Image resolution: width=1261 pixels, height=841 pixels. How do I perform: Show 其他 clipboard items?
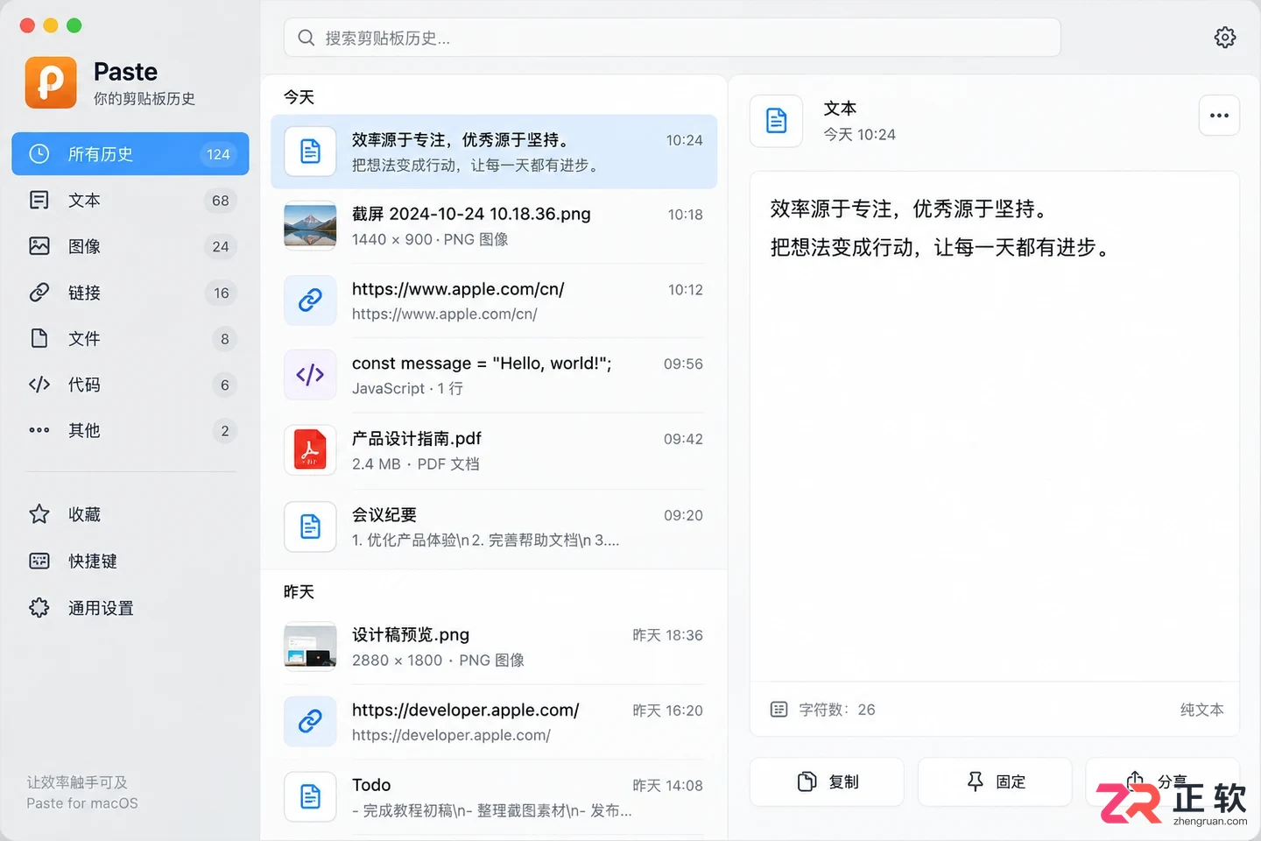[130, 430]
